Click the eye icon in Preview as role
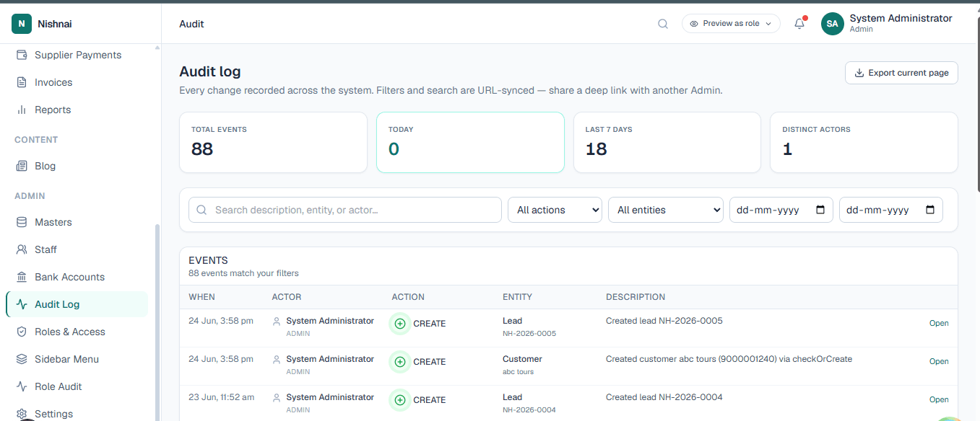The width and height of the screenshot is (980, 421). tap(694, 24)
